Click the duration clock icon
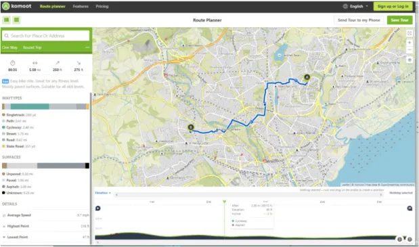 point(13,63)
